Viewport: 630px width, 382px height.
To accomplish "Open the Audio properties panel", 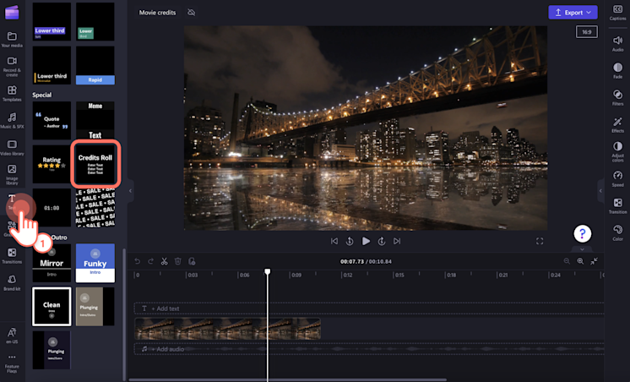I will [x=617, y=43].
